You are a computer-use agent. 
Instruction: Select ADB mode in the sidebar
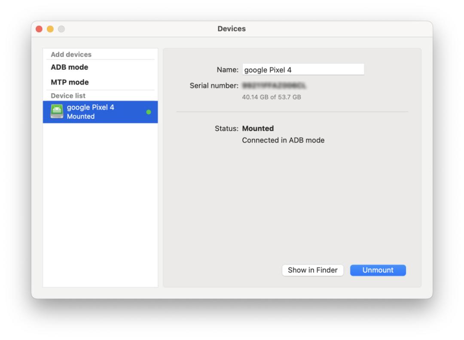[70, 67]
